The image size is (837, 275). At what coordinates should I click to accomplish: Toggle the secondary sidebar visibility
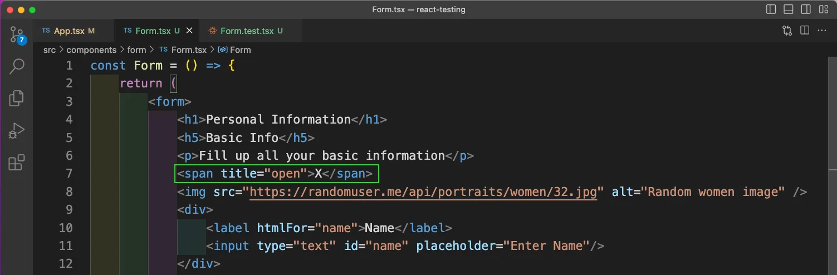[x=805, y=9]
